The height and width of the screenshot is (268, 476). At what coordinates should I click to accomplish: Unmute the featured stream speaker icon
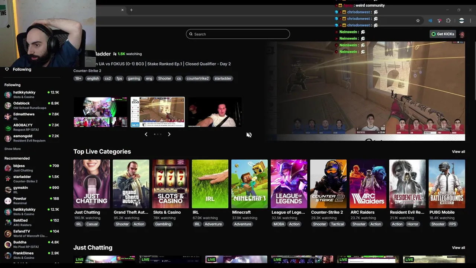point(249,135)
